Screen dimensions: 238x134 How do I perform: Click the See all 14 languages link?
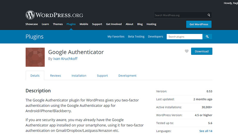point(206,131)
